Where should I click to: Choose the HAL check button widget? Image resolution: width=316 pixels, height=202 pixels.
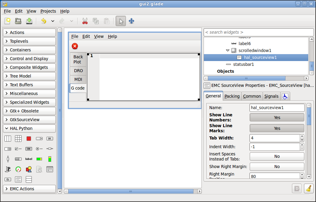[18, 149]
